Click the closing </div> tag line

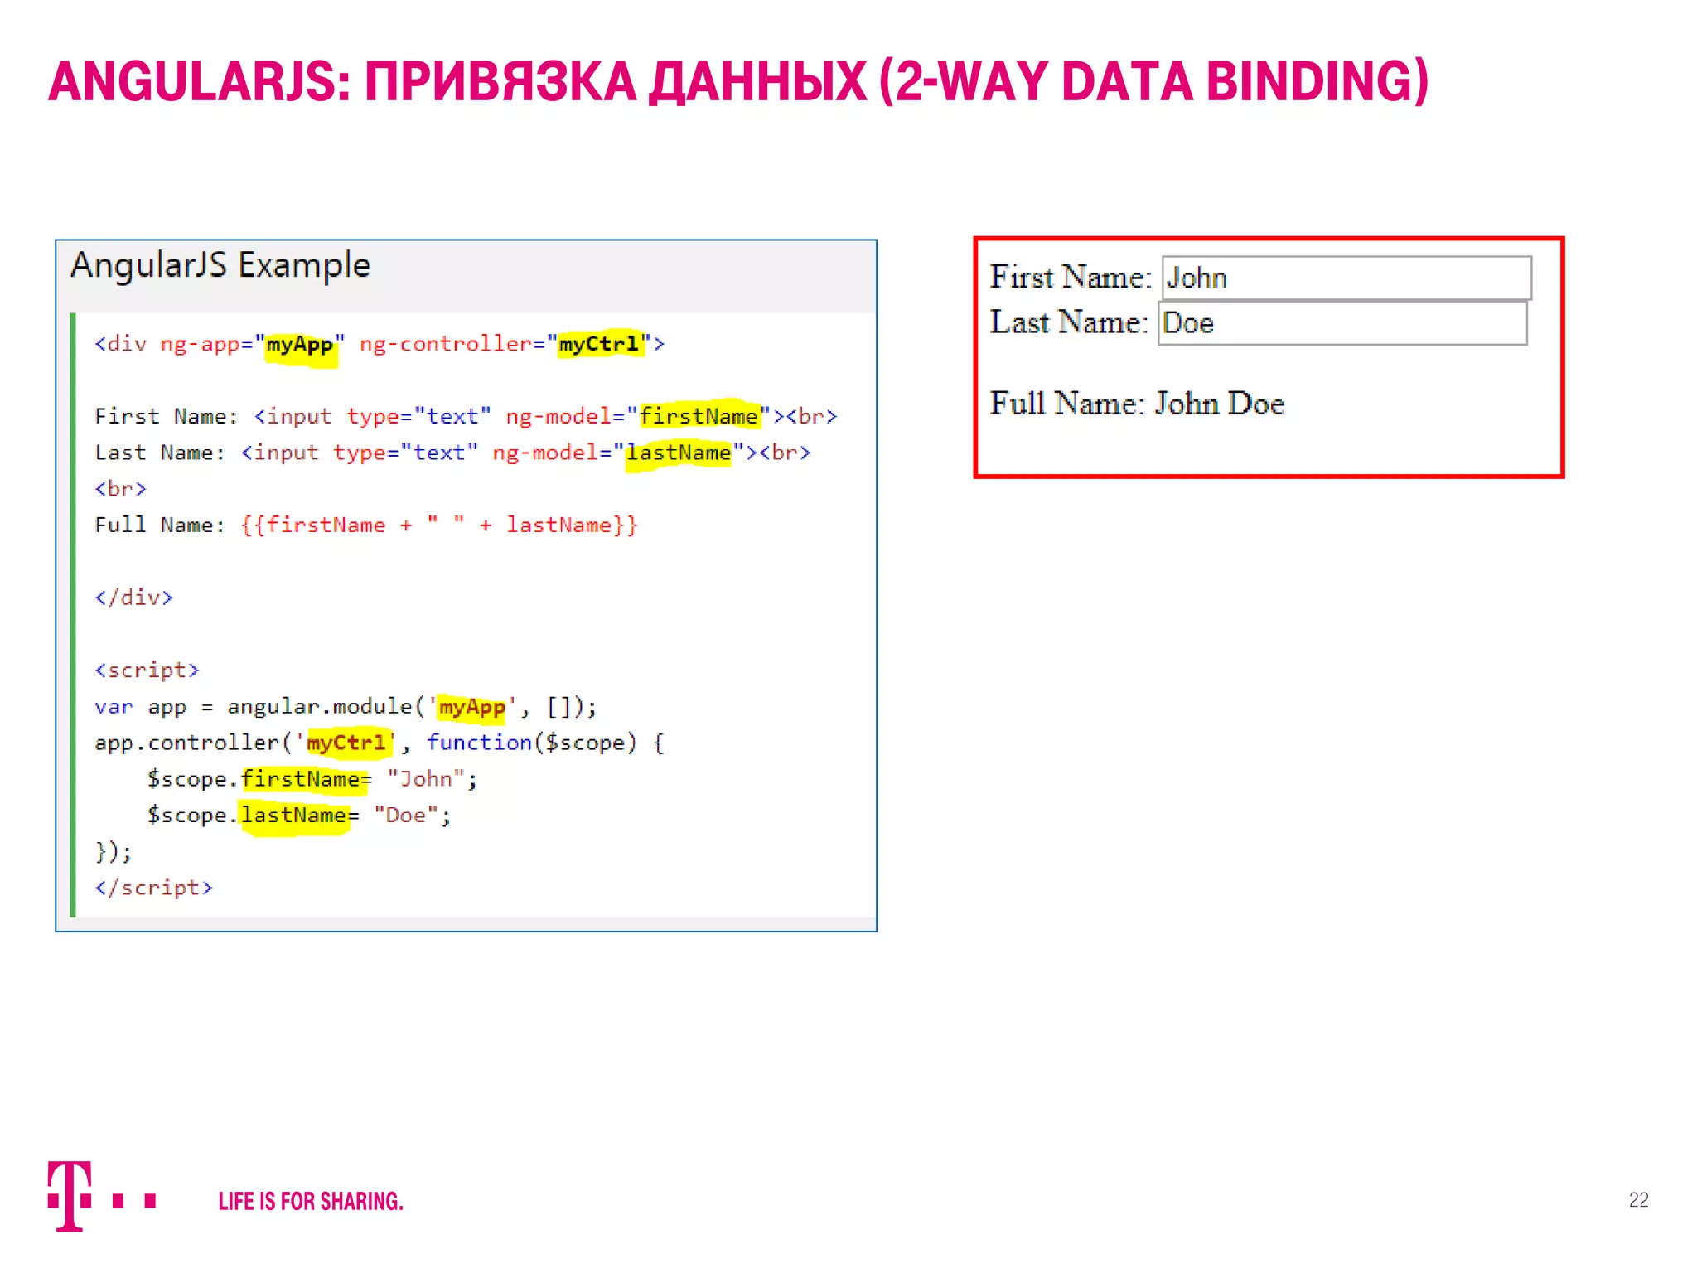133,598
